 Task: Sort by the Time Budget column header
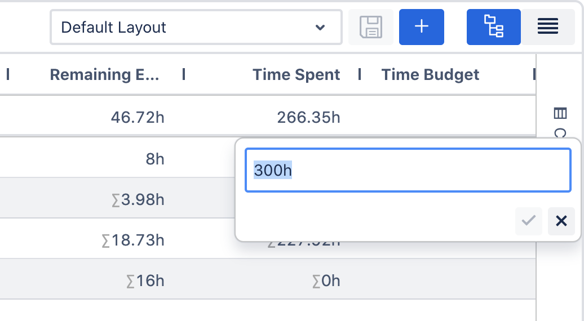[x=430, y=74]
